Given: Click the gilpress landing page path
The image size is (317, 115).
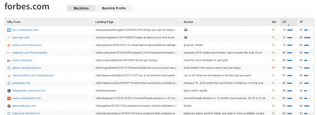Looking at the screenshot, I should [136, 45].
